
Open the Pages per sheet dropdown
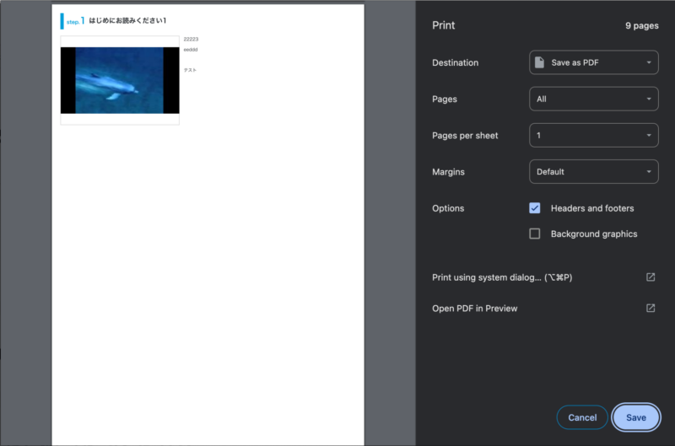(x=593, y=136)
